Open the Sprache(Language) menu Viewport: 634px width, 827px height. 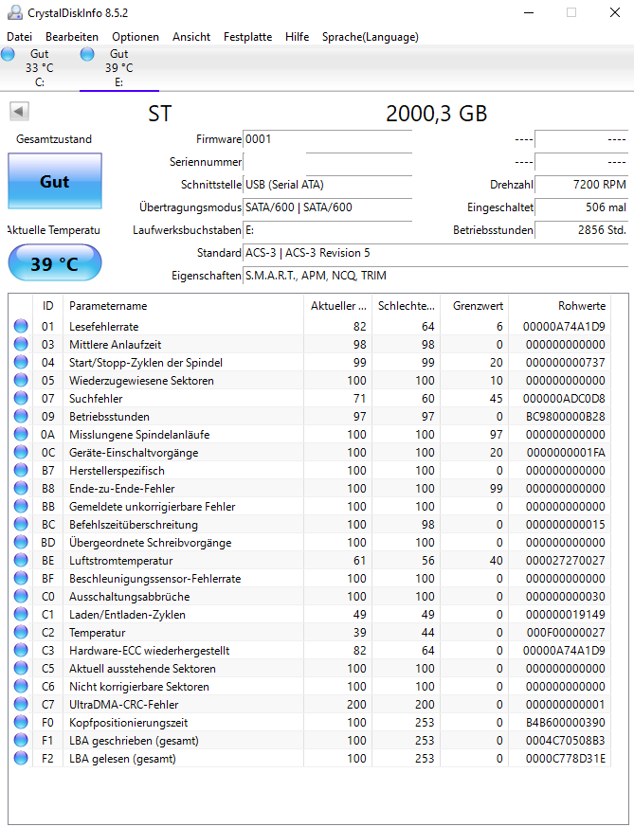[x=371, y=37]
